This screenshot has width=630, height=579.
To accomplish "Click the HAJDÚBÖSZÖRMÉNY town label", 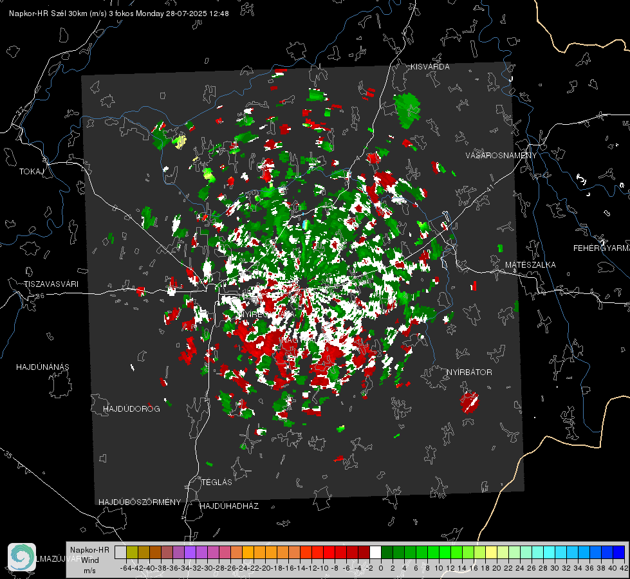I will click(140, 502).
